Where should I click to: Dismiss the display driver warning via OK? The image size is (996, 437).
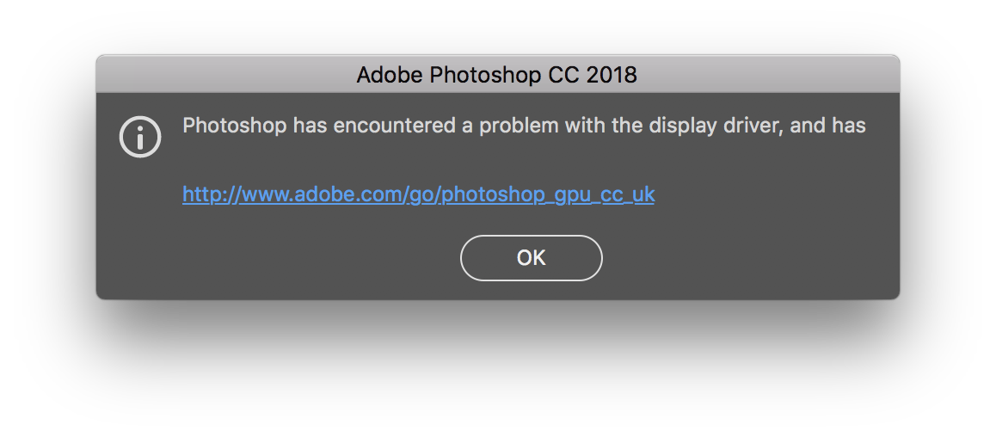click(x=531, y=258)
